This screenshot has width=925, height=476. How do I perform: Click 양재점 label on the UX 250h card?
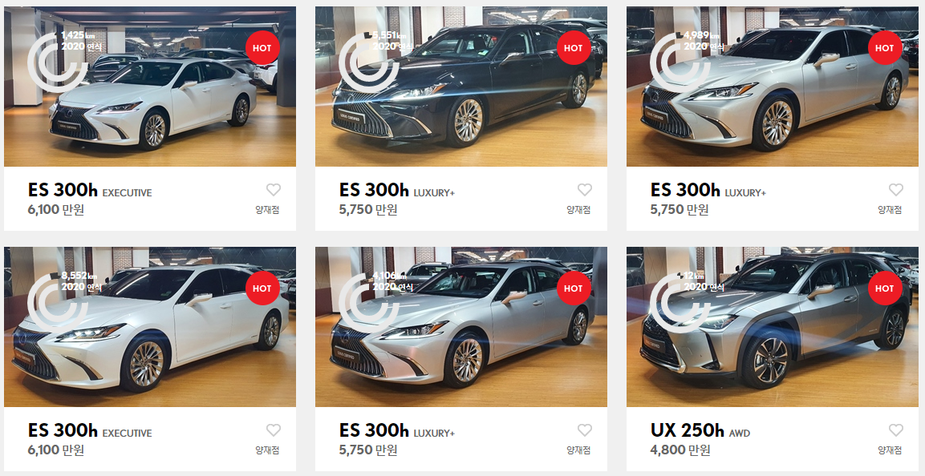[890, 450]
